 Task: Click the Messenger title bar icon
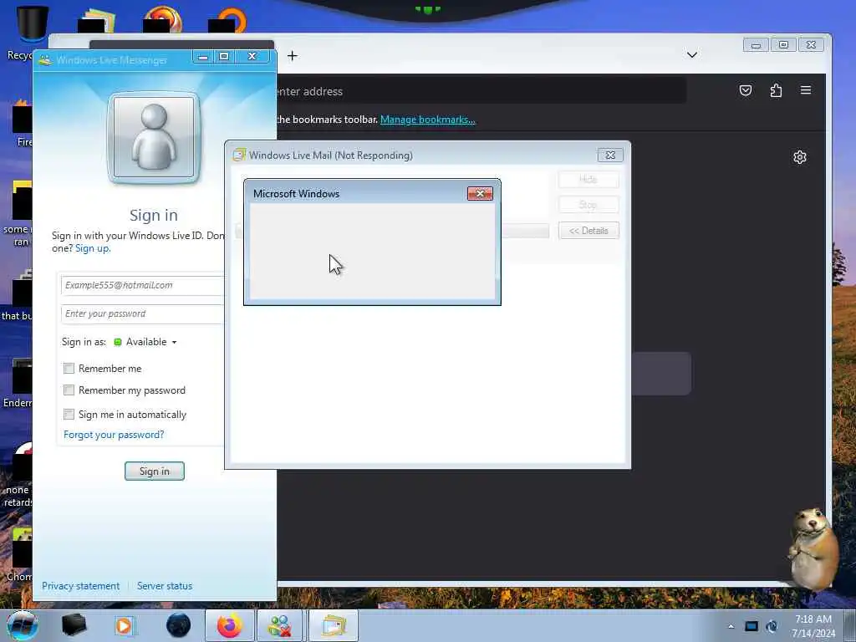[x=45, y=60]
